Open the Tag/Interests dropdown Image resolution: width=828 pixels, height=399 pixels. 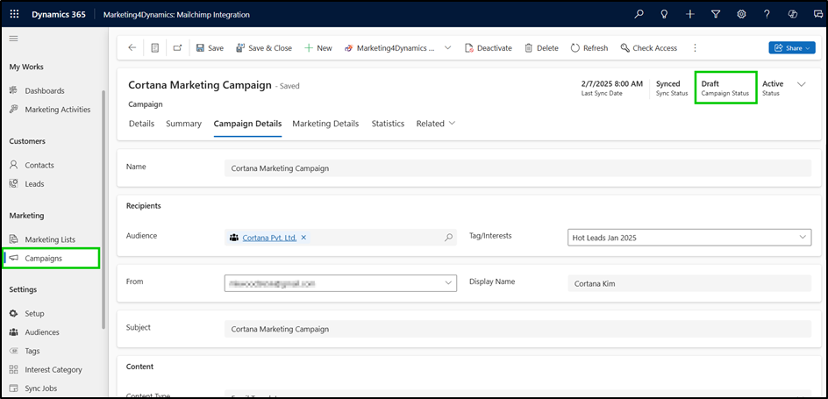coord(689,238)
